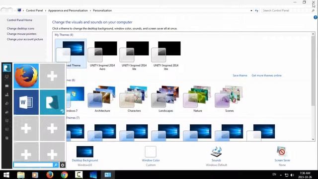This screenshot has height=179, width=318.
Task: Select the Architecture theme
Action: [102, 98]
